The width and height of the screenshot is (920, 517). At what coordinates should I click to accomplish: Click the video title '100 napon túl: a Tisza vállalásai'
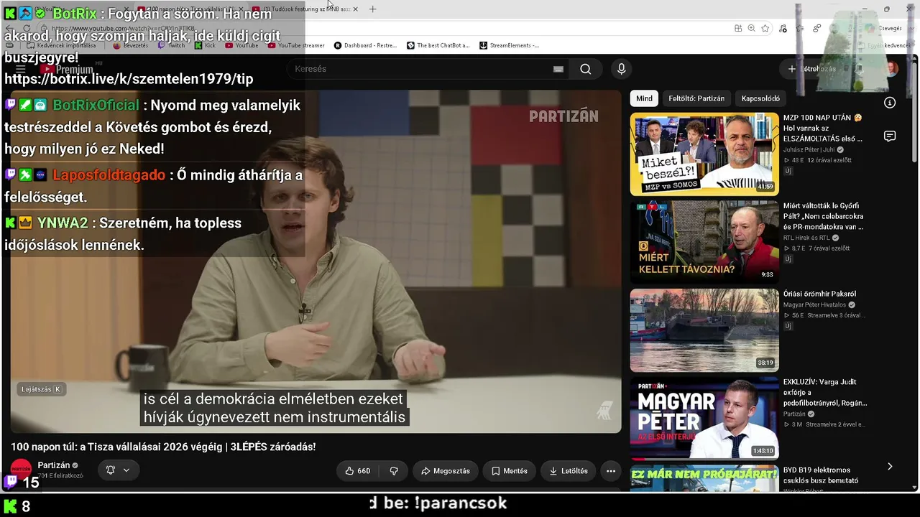(163, 447)
